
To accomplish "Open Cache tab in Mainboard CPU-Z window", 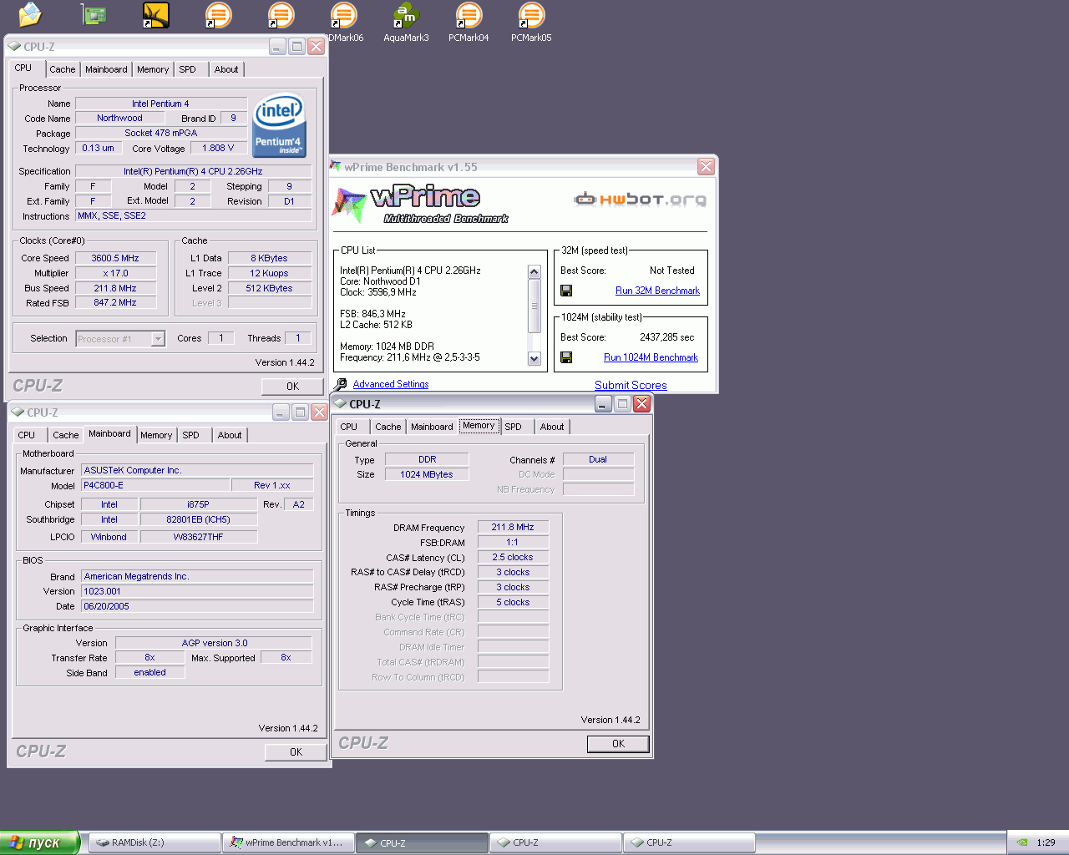I will (66, 435).
